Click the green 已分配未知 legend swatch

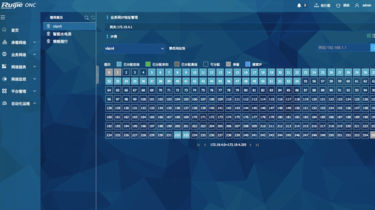point(148,64)
